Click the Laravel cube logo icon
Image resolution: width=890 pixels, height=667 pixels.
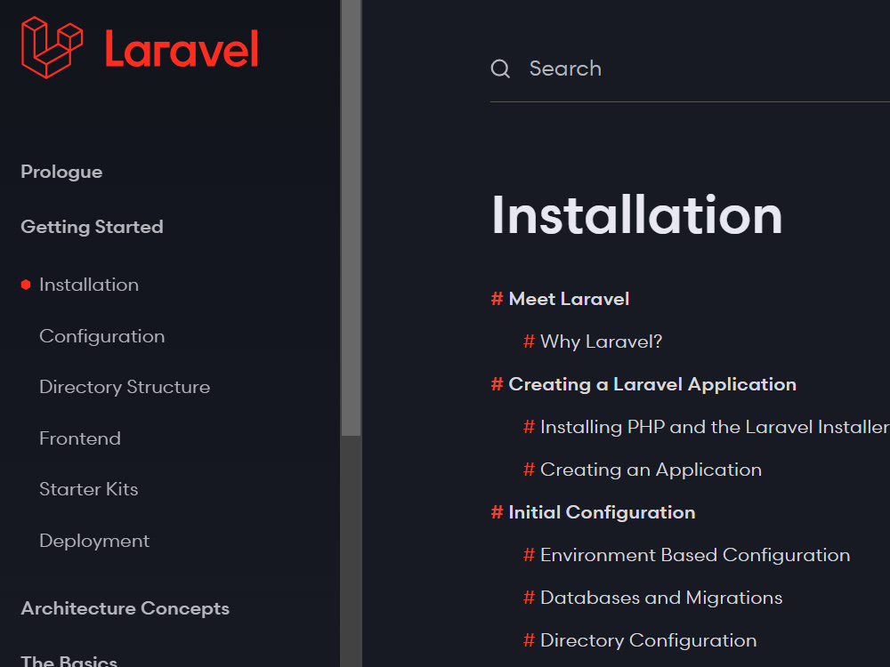point(52,48)
